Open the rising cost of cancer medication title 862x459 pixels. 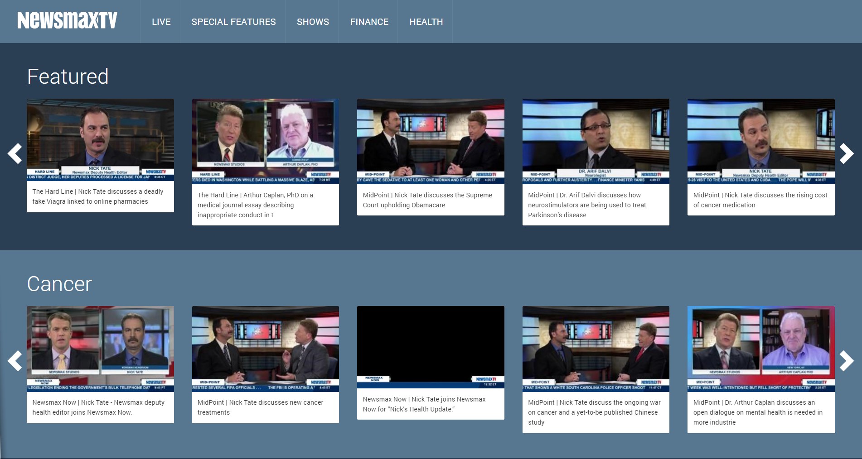pyautogui.click(x=760, y=200)
